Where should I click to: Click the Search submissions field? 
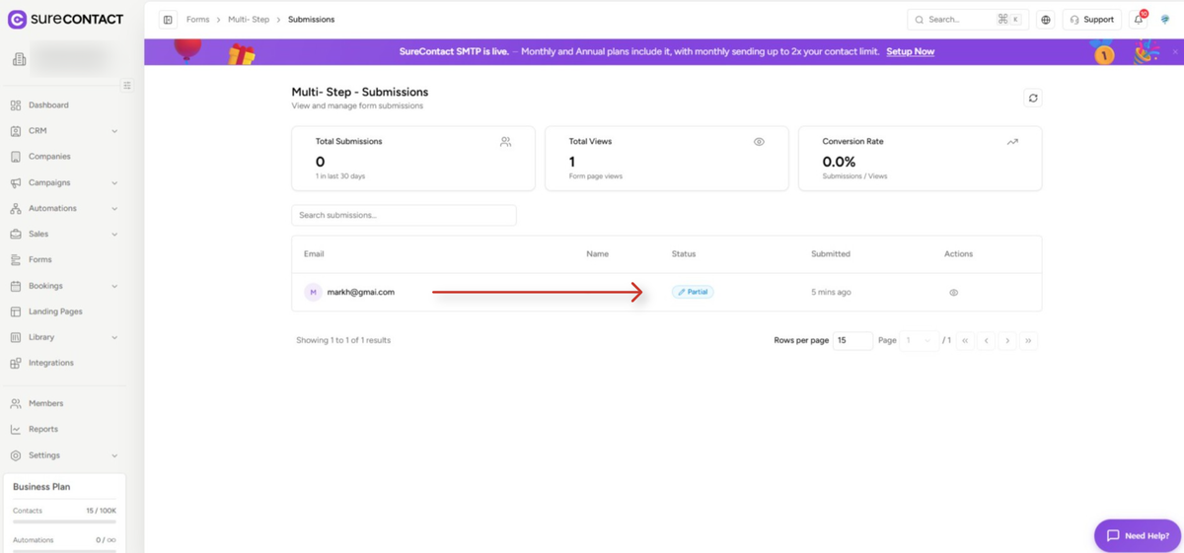tap(404, 215)
